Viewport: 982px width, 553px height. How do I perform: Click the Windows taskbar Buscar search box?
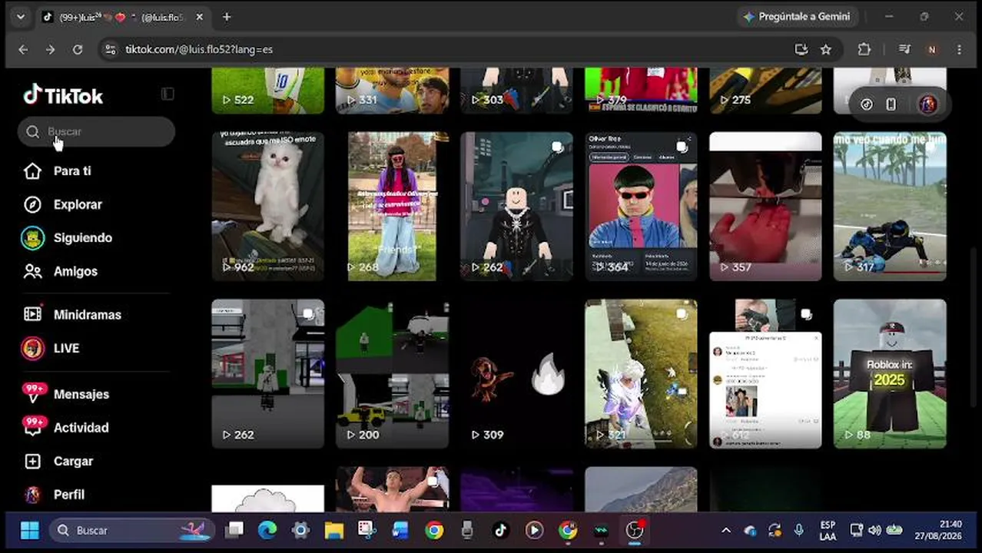(x=133, y=530)
